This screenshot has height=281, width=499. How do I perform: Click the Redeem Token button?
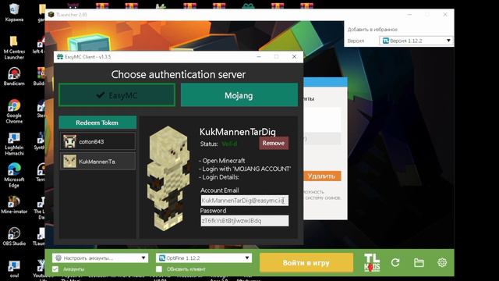pos(97,123)
